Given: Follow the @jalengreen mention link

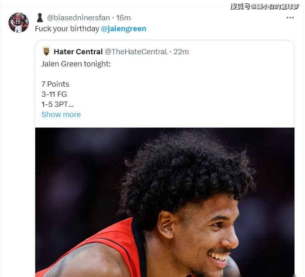Looking at the screenshot, I should pyautogui.click(x=124, y=29).
